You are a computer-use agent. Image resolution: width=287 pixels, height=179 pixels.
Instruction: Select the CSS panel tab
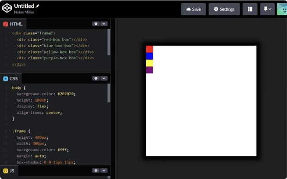(x=11, y=79)
